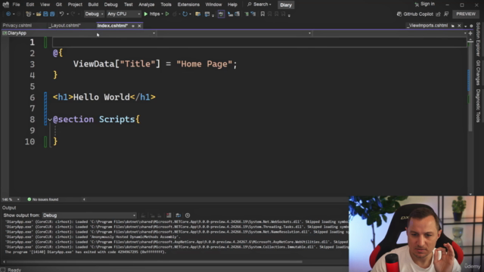
Task: Toggle word wrap icon in Output panel
Action: (x=178, y=215)
